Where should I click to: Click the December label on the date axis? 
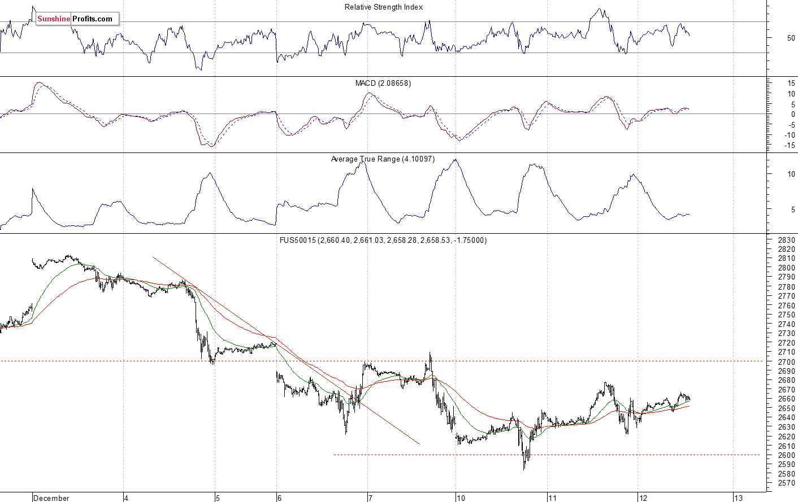click(x=51, y=498)
